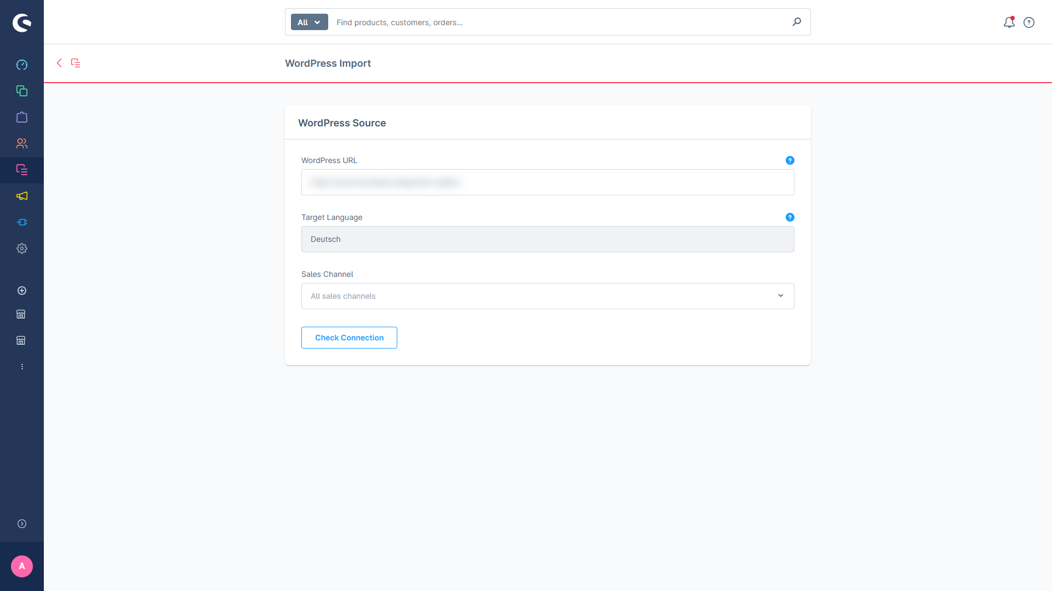Click the Target Language Deutsch field
The height and width of the screenshot is (591, 1052).
pos(548,239)
